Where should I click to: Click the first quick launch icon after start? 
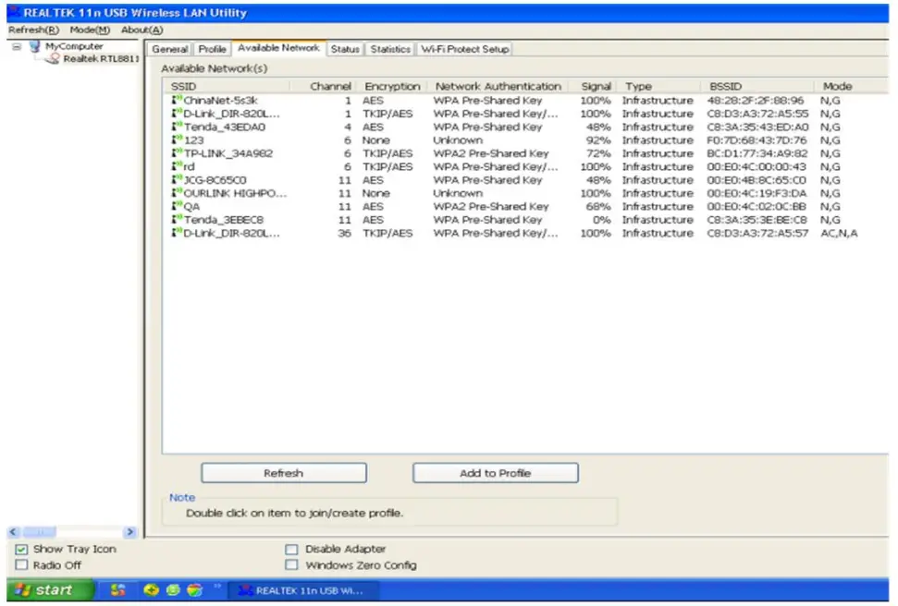(x=118, y=590)
